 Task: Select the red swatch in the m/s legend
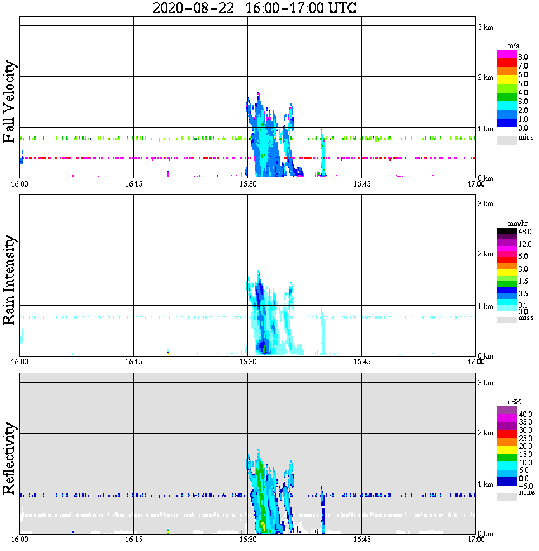click(x=507, y=63)
